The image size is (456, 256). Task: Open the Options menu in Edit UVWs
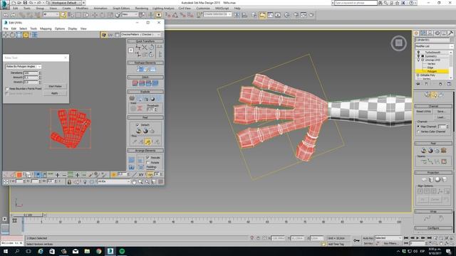point(60,28)
